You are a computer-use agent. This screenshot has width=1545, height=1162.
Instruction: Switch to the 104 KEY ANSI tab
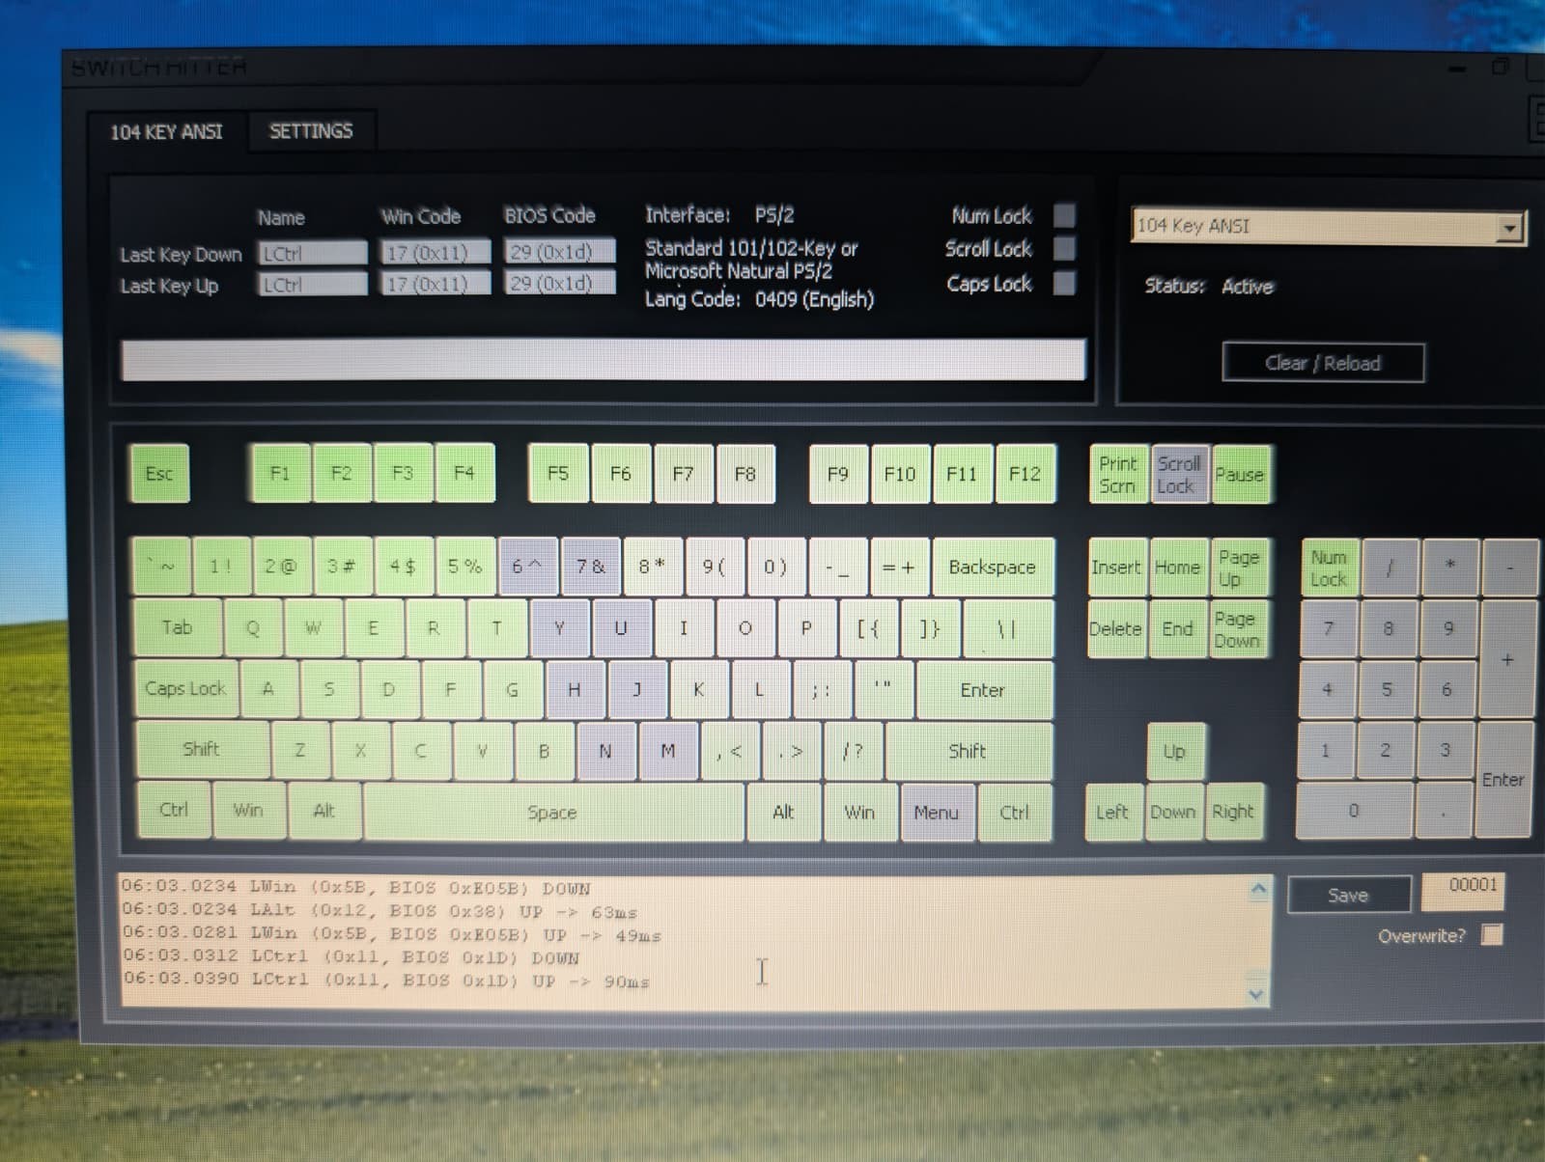pos(166,132)
